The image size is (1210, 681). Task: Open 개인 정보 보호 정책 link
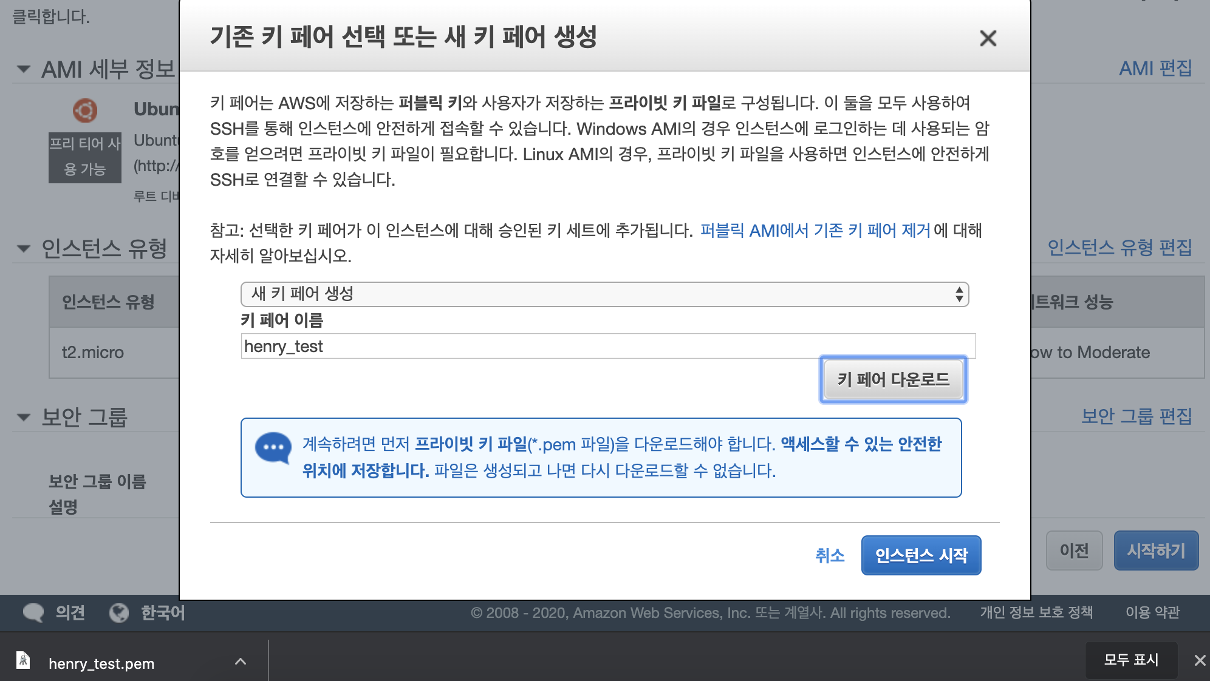click(x=1036, y=612)
